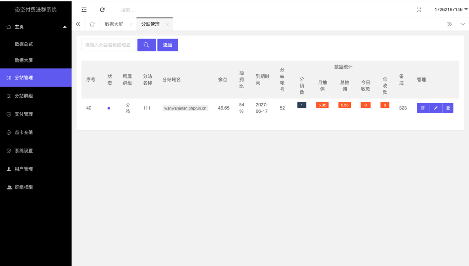The width and height of the screenshot is (469, 266).
Task: Click the 添加 button to add a substation
Action: click(168, 45)
